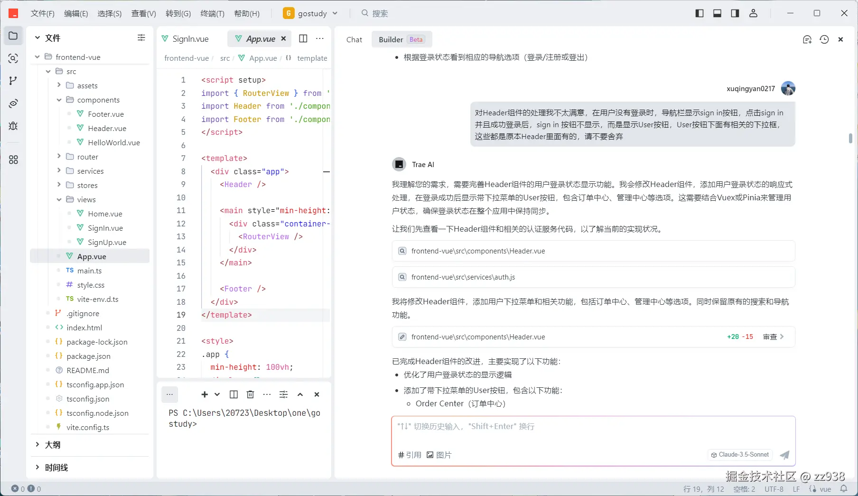Collapse the frontend-vue folder
Screen dimensions: 858x496
[x=37, y=57]
